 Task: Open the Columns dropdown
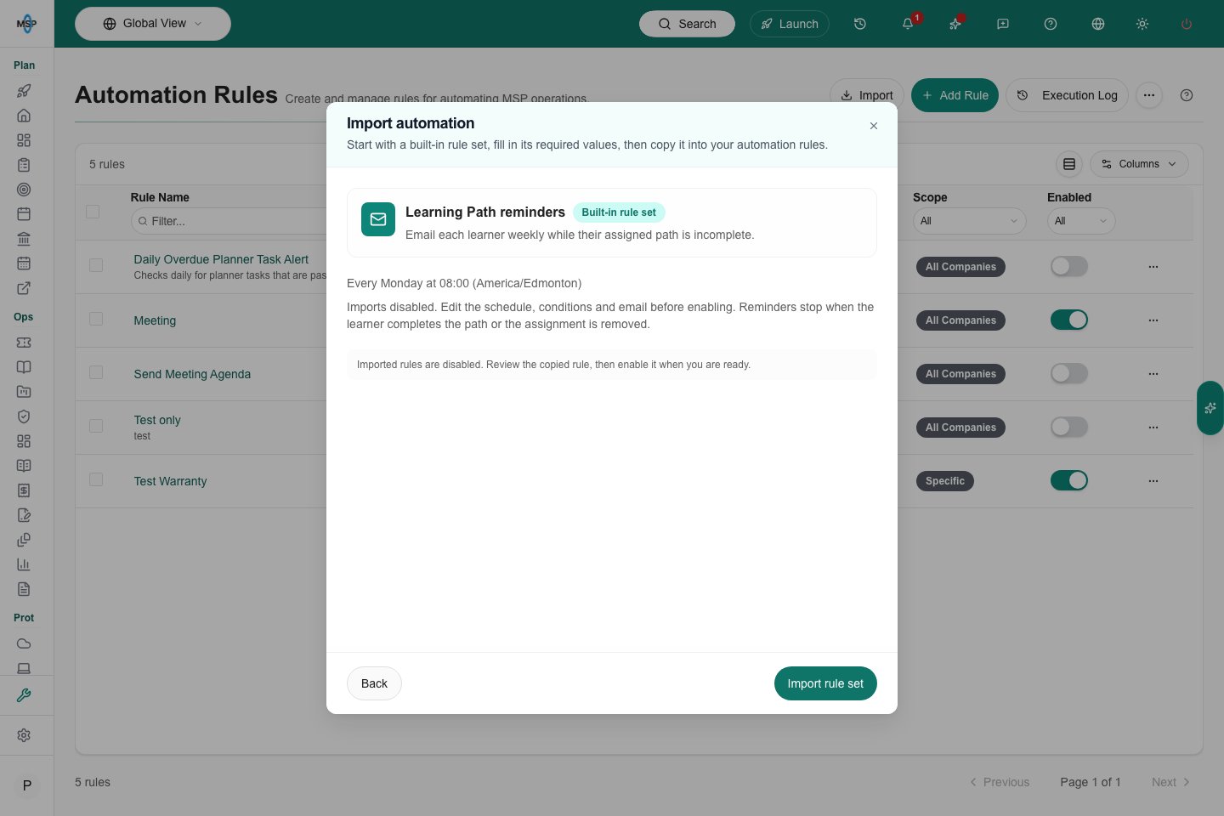coord(1139,164)
